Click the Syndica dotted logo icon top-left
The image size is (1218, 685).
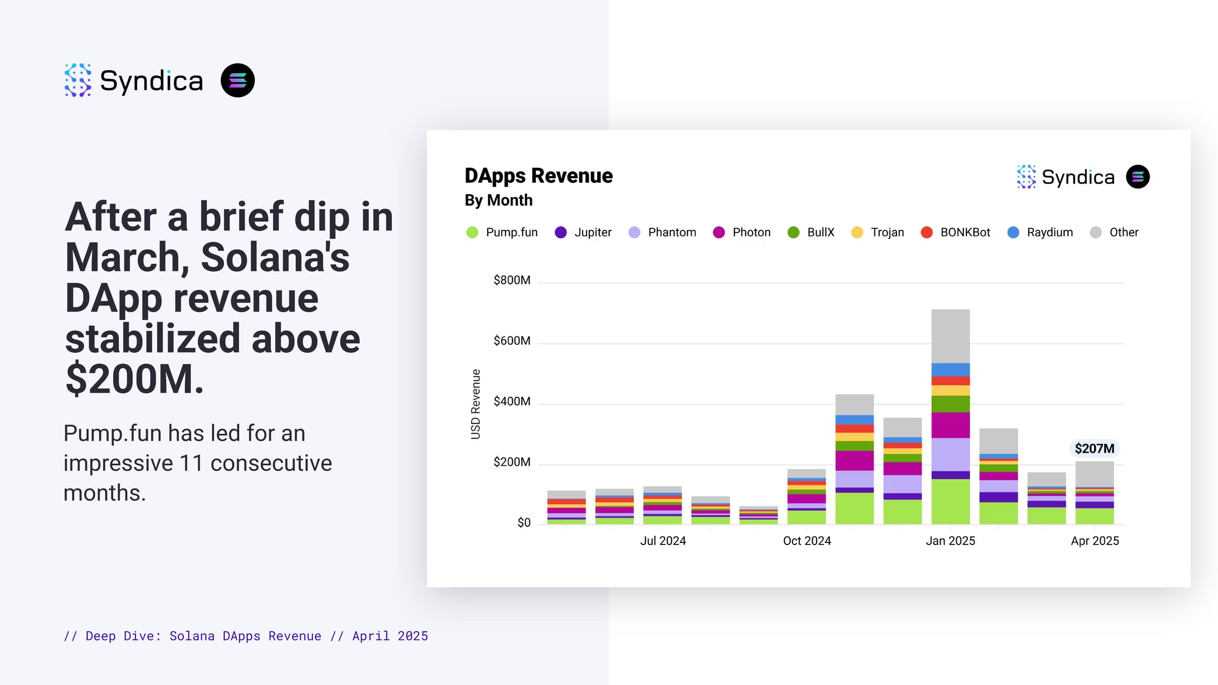[x=78, y=80]
